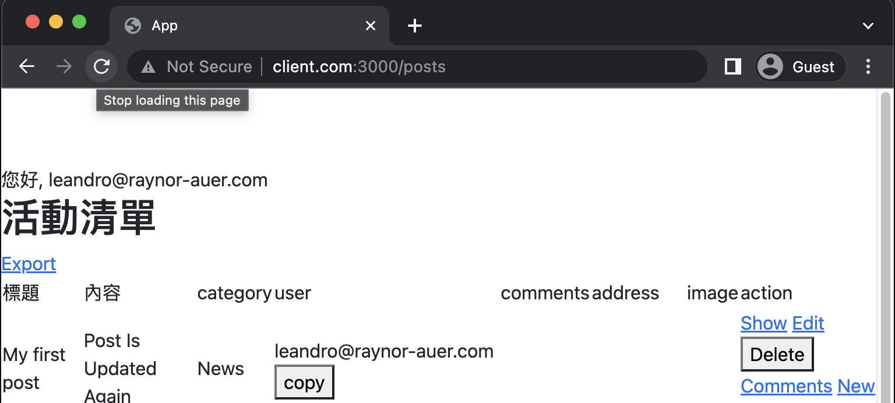Viewport: 895px width, 403px height.
Task: Open the Show link for first post
Action: pos(763,323)
